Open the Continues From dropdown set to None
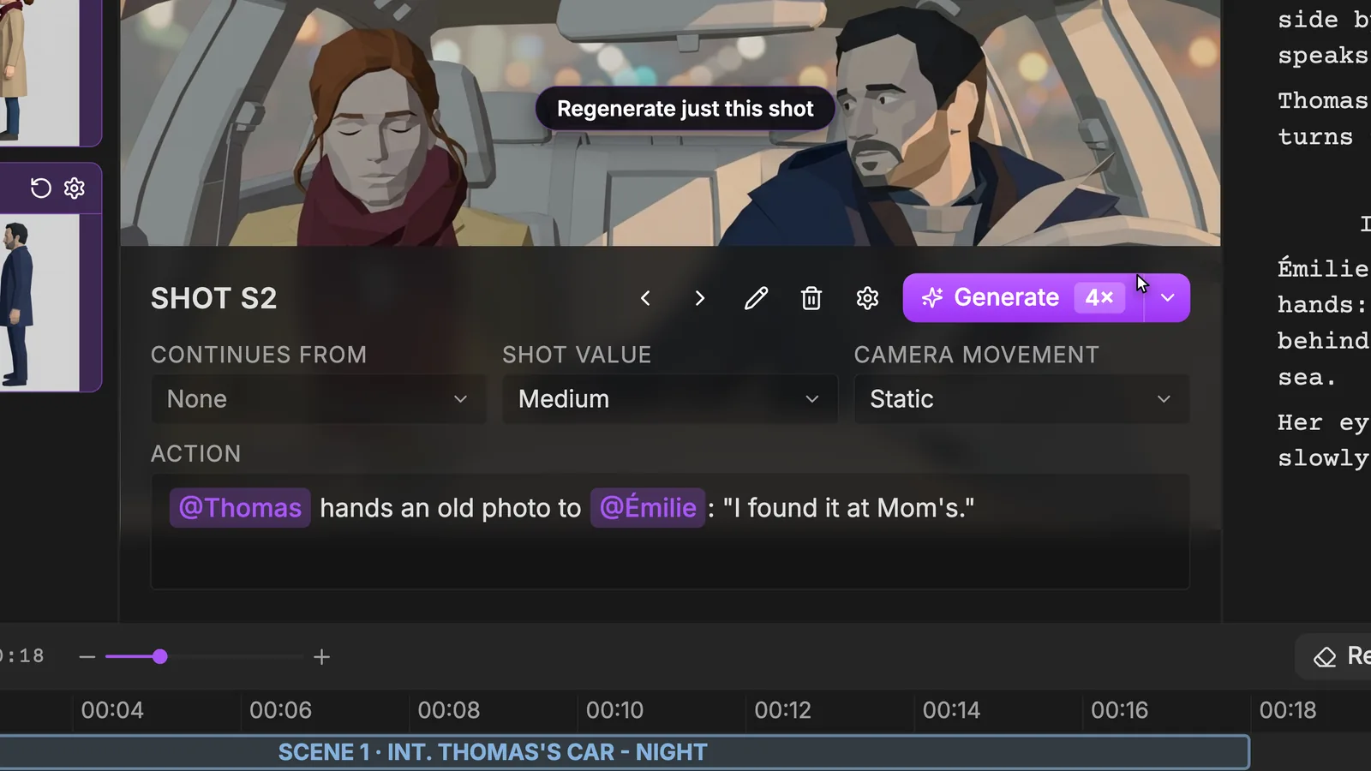Image resolution: width=1371 pixels, height=771 pixels. click(x=319, y=399)
